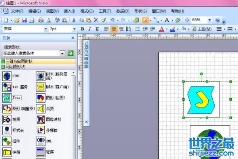Click the 主题(M) theme button
Viewport: 238px width, 159px height.
tap(202, 29)
